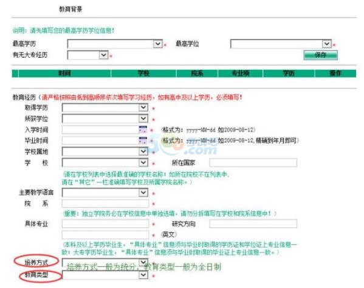Open the 有无大专经历 dropdown
Image resolution: width=364 pixels, height=288 pixels.
[88, 55]
